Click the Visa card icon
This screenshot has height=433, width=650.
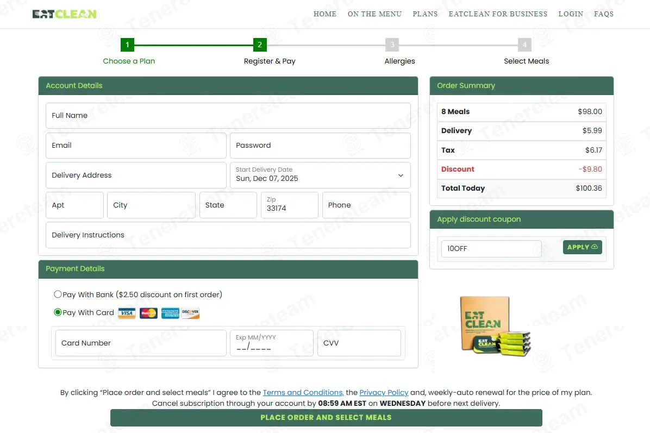tap(127, 313)
